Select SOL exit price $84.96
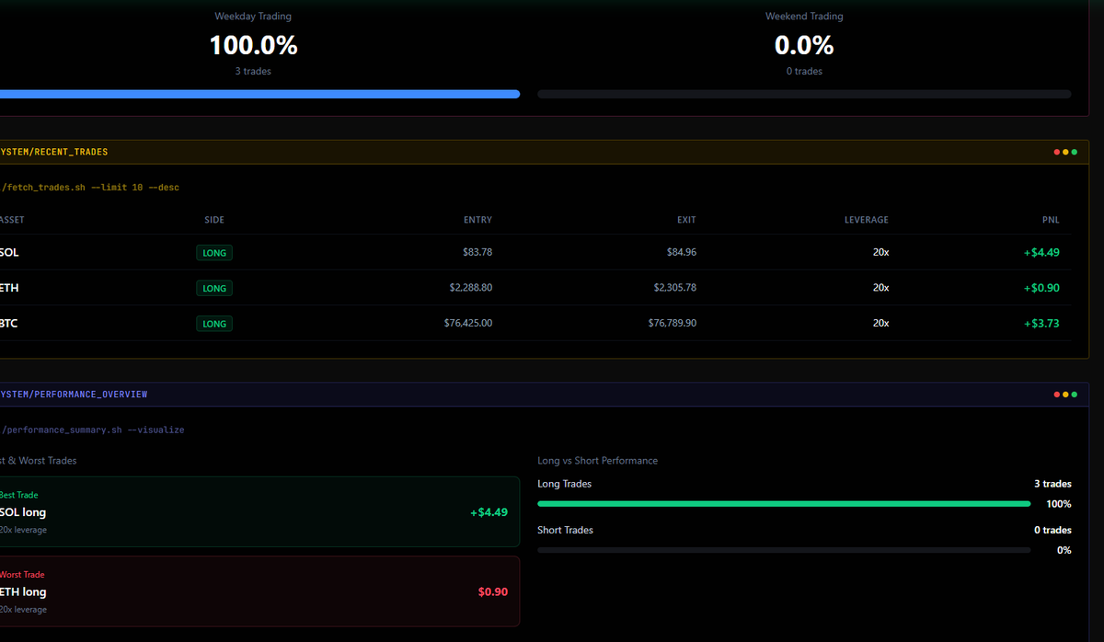1104x642 pixels. pyautogui.click(x=682, y=252)
